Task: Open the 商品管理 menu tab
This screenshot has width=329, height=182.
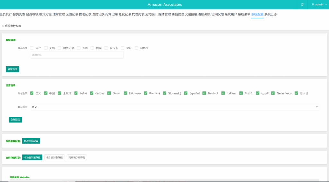Action: 178,14
